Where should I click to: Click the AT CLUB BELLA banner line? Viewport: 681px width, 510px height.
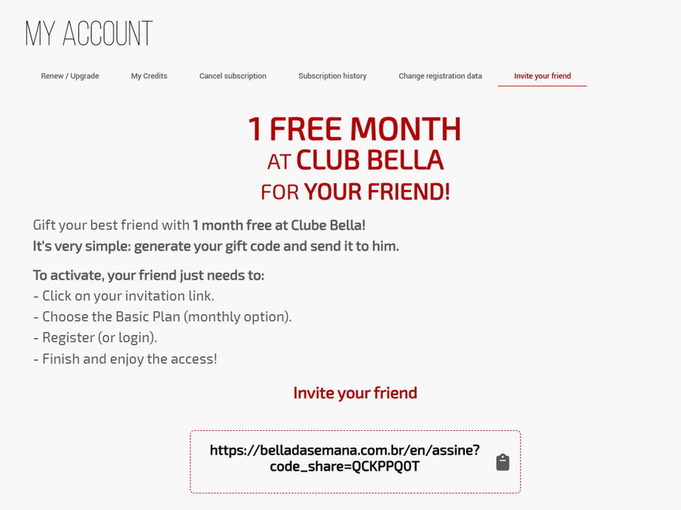pos(355,160)
